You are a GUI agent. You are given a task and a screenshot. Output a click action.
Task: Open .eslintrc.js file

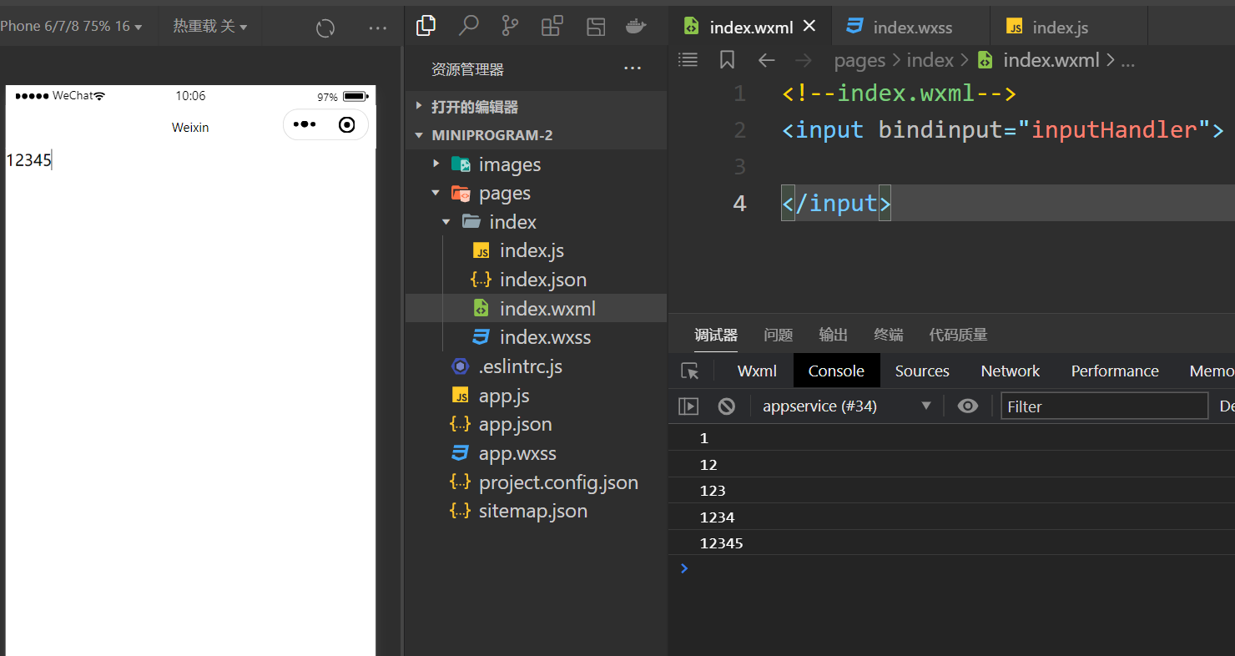(x=536, y=366)
